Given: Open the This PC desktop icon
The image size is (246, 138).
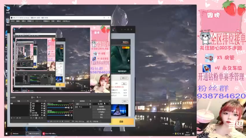Looking at the screenshot, I should click(8, 10).
